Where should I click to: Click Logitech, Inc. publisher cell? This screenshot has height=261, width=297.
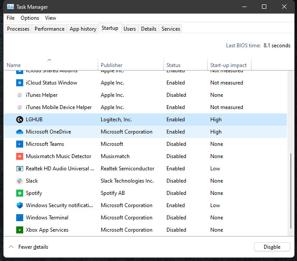[116, 120]
